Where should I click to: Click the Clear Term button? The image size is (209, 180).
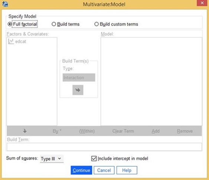point(123,131)
